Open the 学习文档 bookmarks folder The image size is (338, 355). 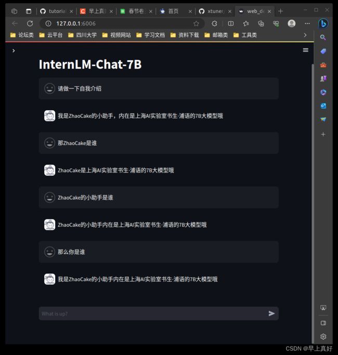click(150, 35)
